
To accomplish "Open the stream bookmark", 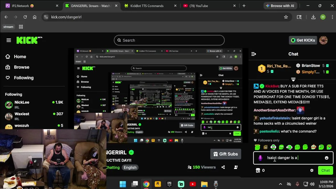I will (x=8, y=27).
